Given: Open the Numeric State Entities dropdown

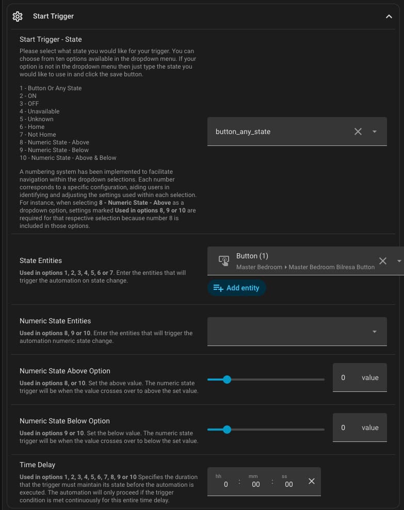Looking at the screenshot, I should pyautogui.click(x=297, y=332).
